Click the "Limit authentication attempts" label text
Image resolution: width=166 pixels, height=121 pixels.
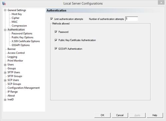point(69,19)
